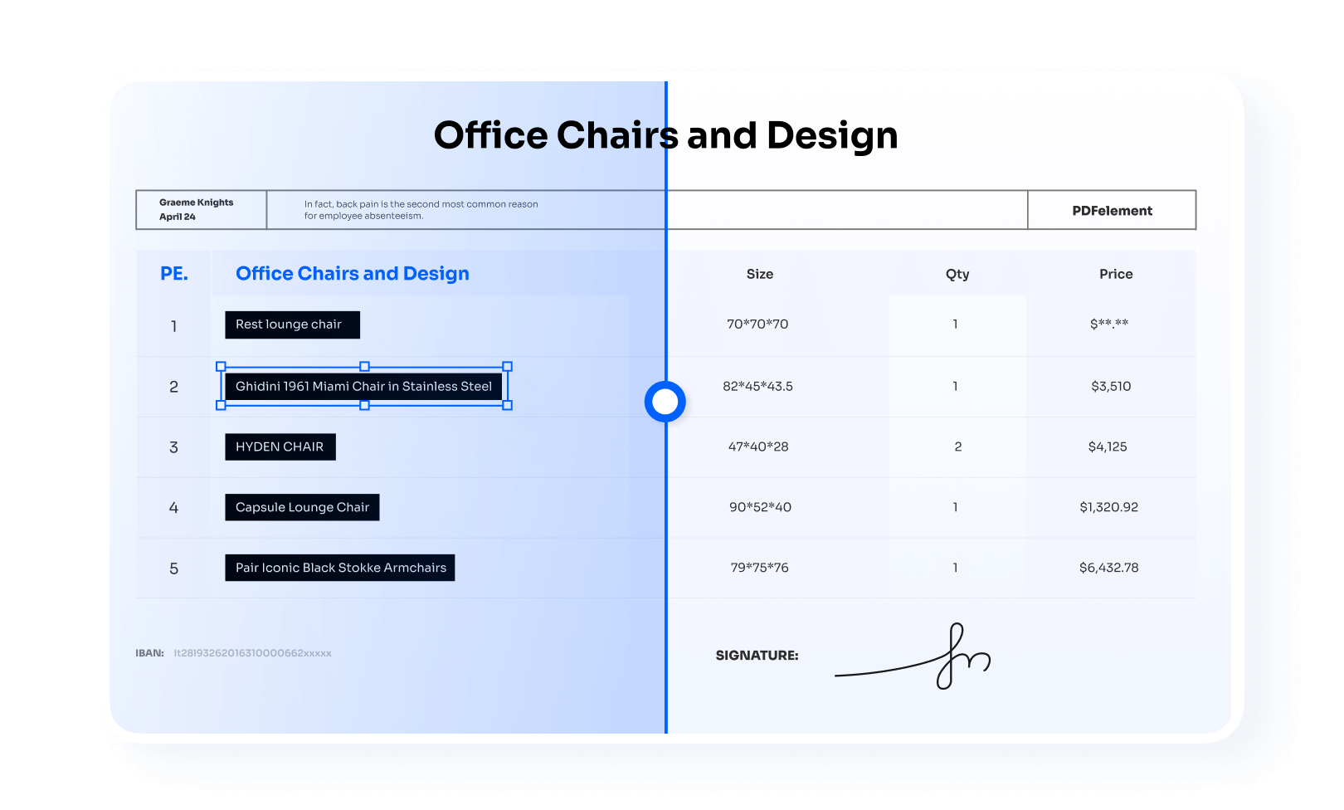Click the circular comparison slider handle
Image resolution: width=1344 pixels, height=810 pixels.
click(x=665, y=402)
